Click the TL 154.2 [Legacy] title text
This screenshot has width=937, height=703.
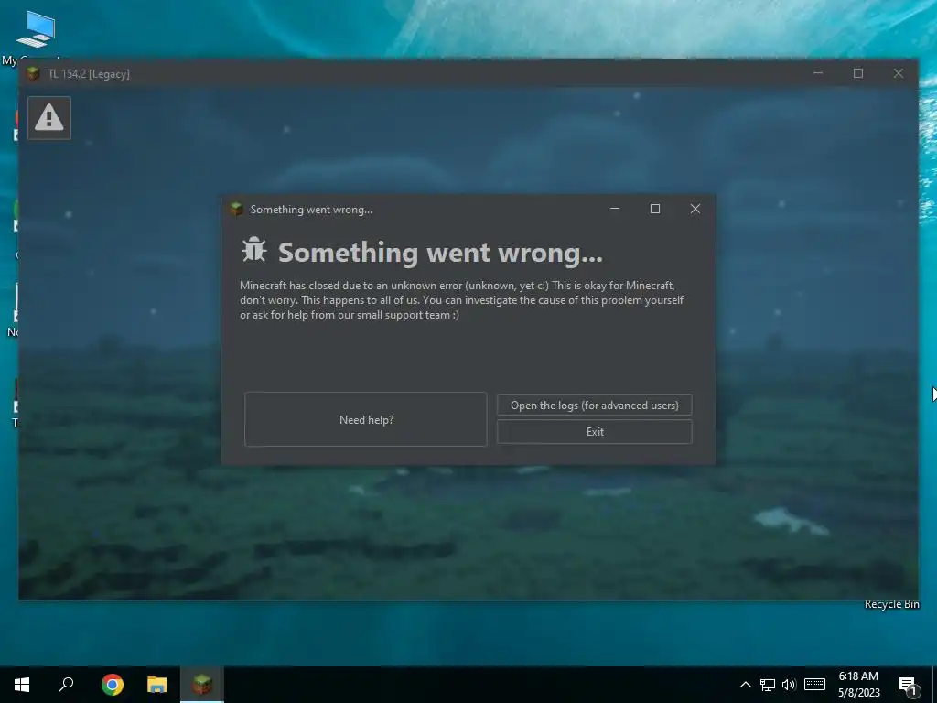(89, 74)
